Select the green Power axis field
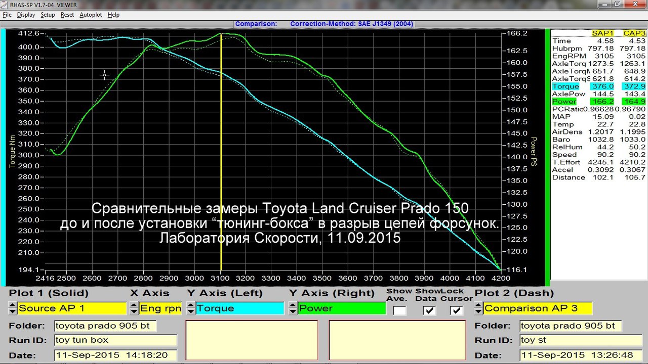The height and width of the screenshot is (364, 648). [342, 308]
